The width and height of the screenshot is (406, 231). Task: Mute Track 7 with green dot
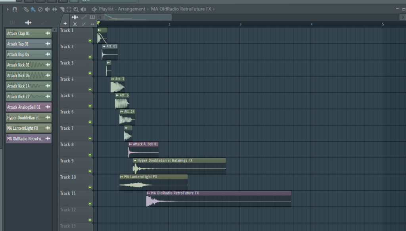pyautogui.click(x=90, y=138)
